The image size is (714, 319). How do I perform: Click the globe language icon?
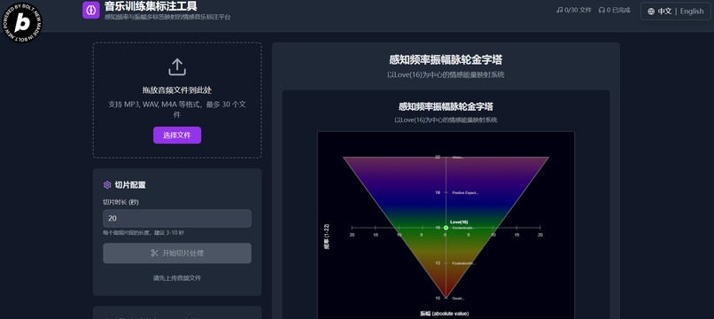[651, 12]
